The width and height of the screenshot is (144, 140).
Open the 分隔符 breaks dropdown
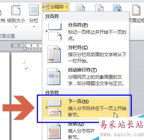point(55,7)
